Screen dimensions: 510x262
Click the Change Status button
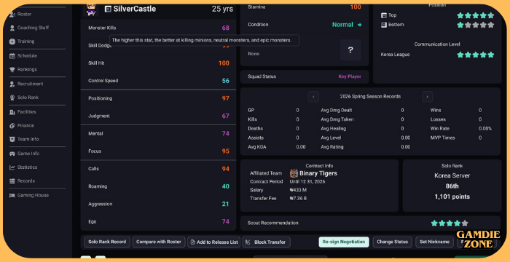point(392,242)
